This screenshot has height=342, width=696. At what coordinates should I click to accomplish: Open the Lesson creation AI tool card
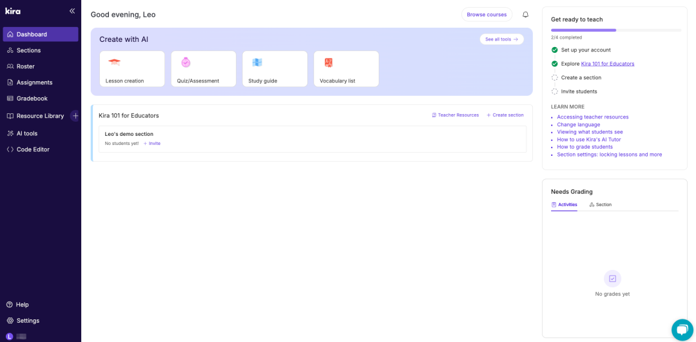132,69
